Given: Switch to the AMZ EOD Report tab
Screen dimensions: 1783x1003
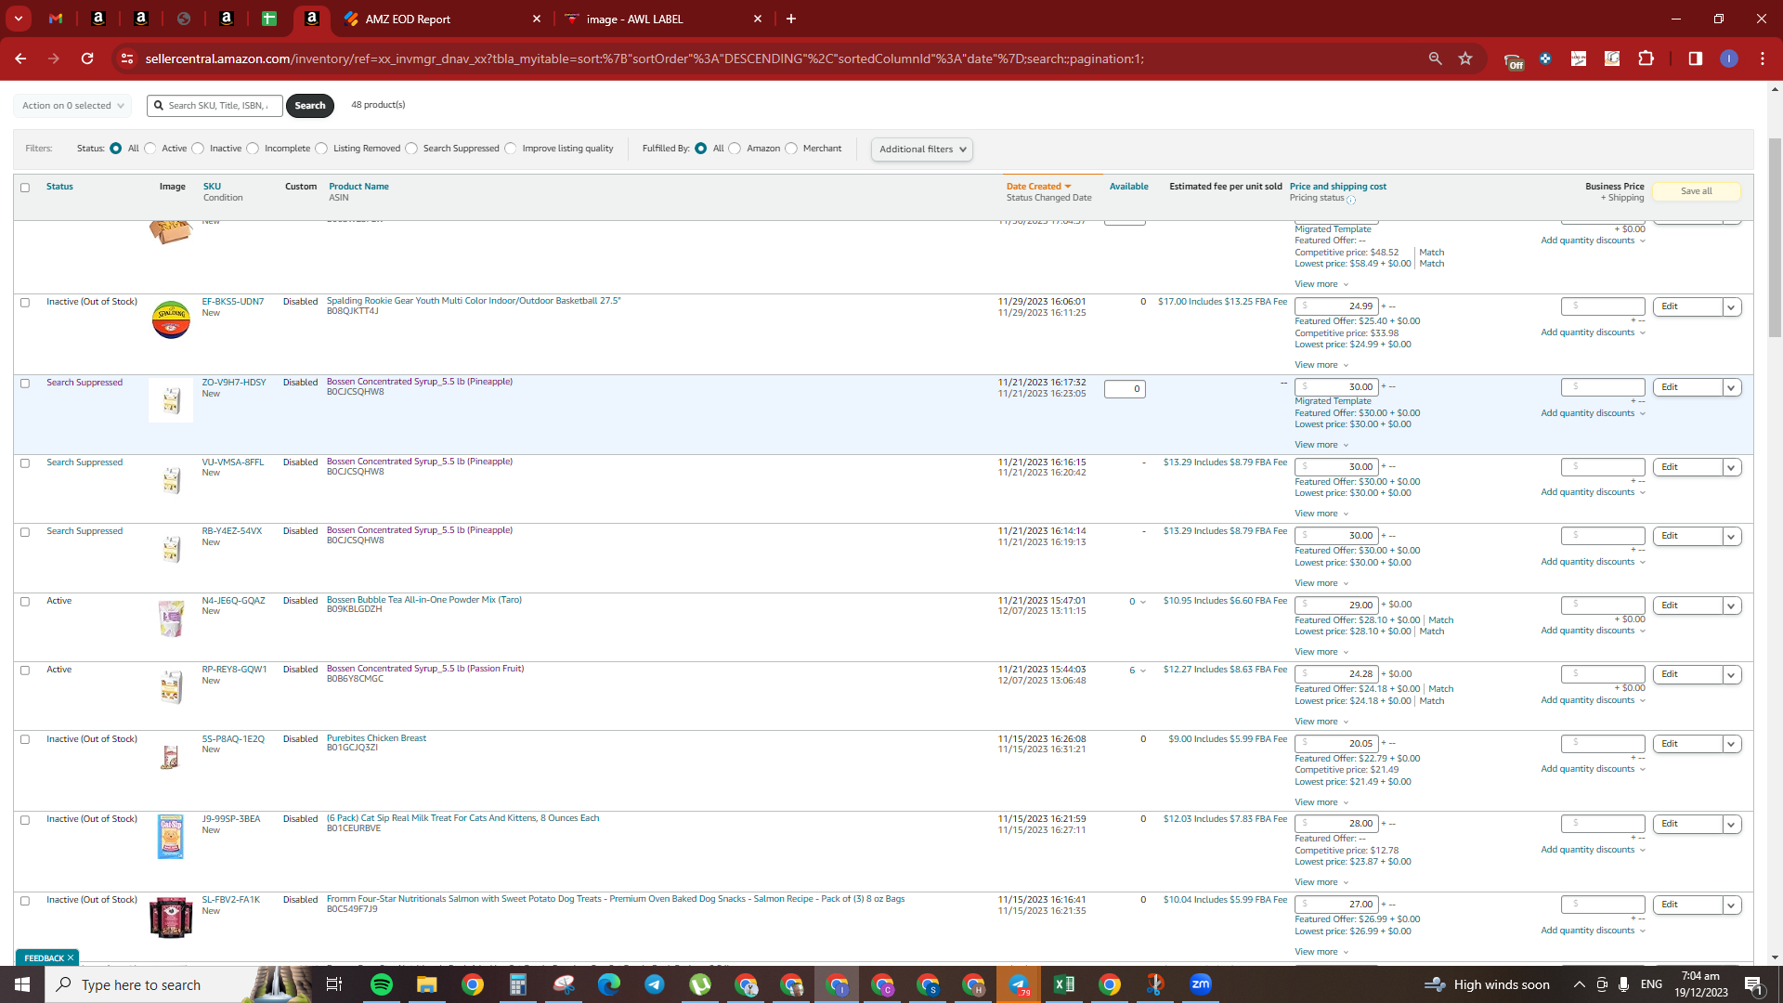Looking at the screenshot, I should [x=441, y=19].
